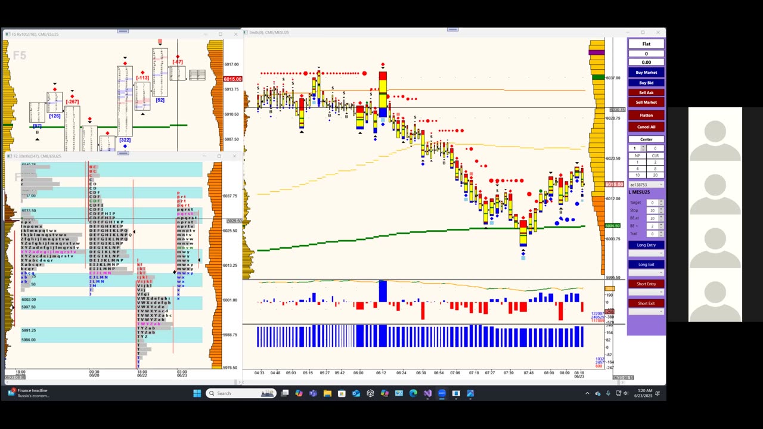Click 07:48 time label on main chart axis
763x429 pixels.
[529, 373]
